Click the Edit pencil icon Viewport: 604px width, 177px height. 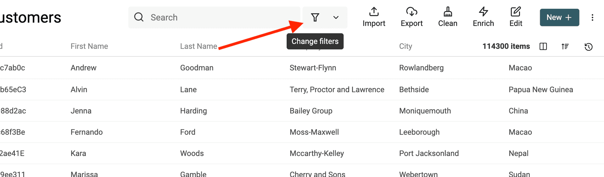click(x=516, y=12)
